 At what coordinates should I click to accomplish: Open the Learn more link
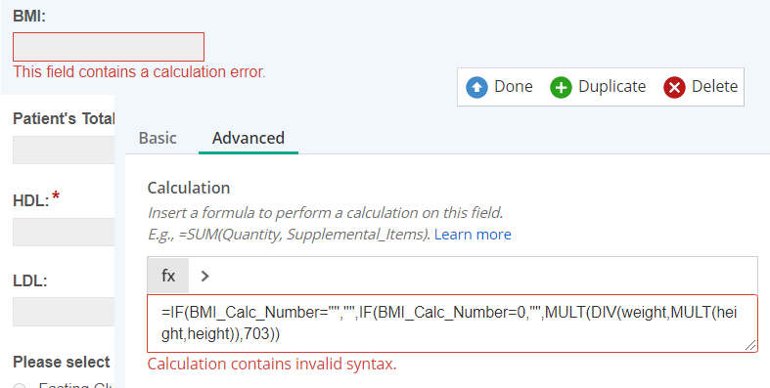click(x=473, y=235)
